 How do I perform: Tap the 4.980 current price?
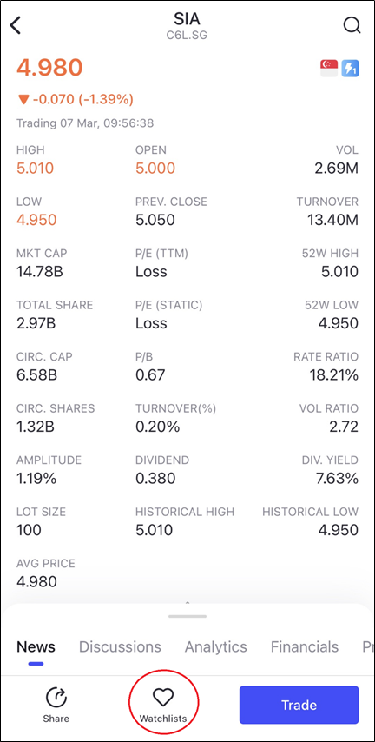point(49,68)
